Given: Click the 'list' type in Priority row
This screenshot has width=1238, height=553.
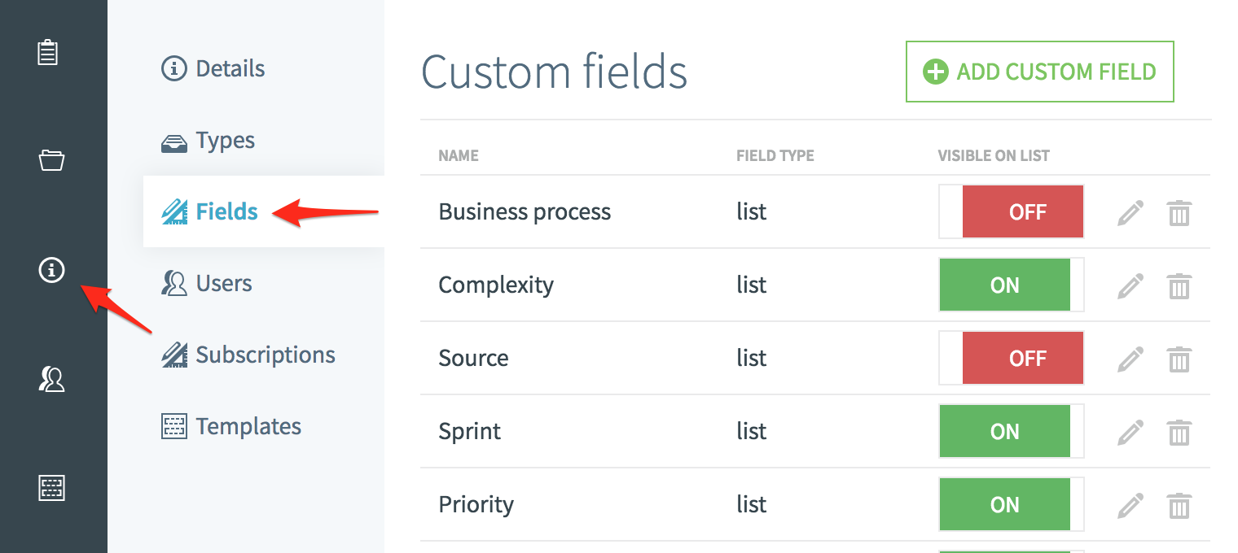Looking at the screenshot, I should click(x=752, y=505).
